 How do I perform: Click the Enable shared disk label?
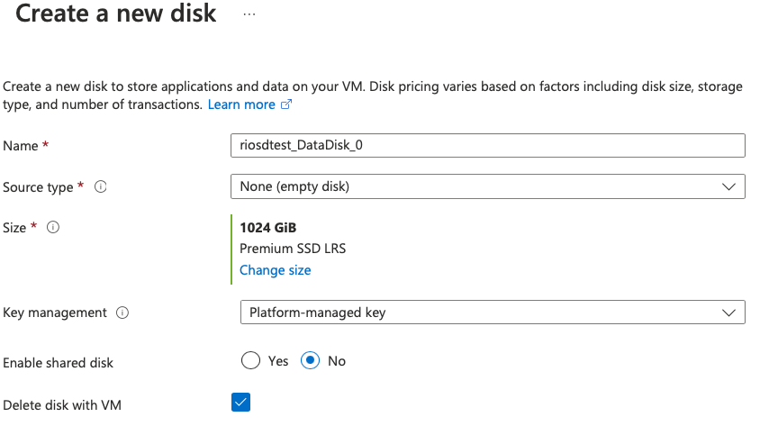[59, 362]
